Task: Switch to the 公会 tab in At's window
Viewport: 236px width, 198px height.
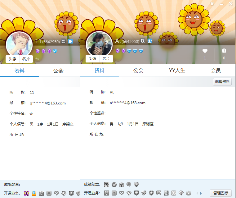Action: click(138, 71)
